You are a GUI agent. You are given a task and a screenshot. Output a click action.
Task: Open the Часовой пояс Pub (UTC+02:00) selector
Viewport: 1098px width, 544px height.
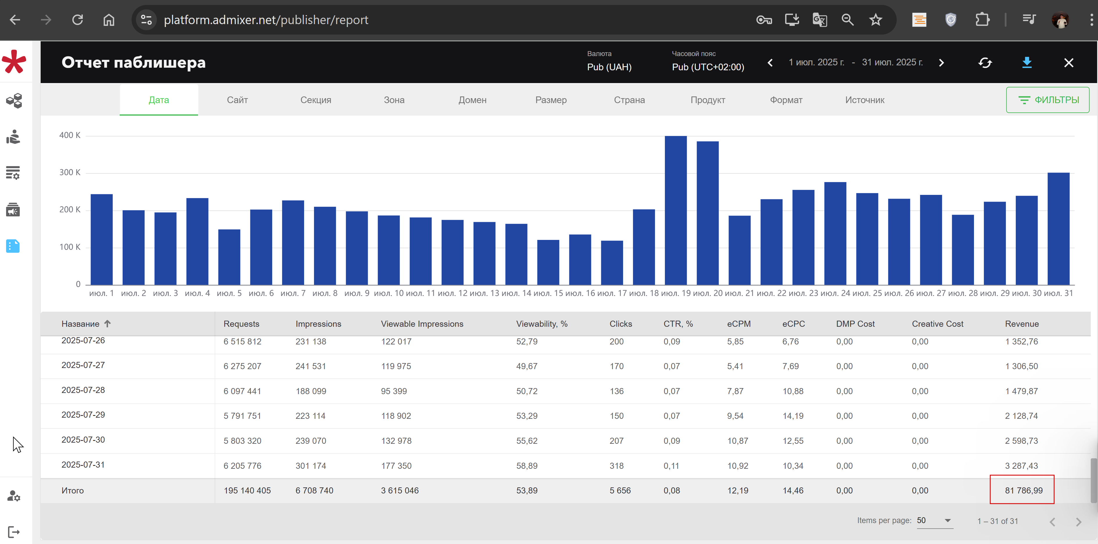(708, 62)
